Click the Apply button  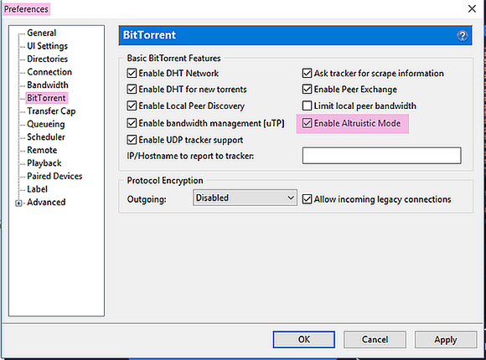446,339
